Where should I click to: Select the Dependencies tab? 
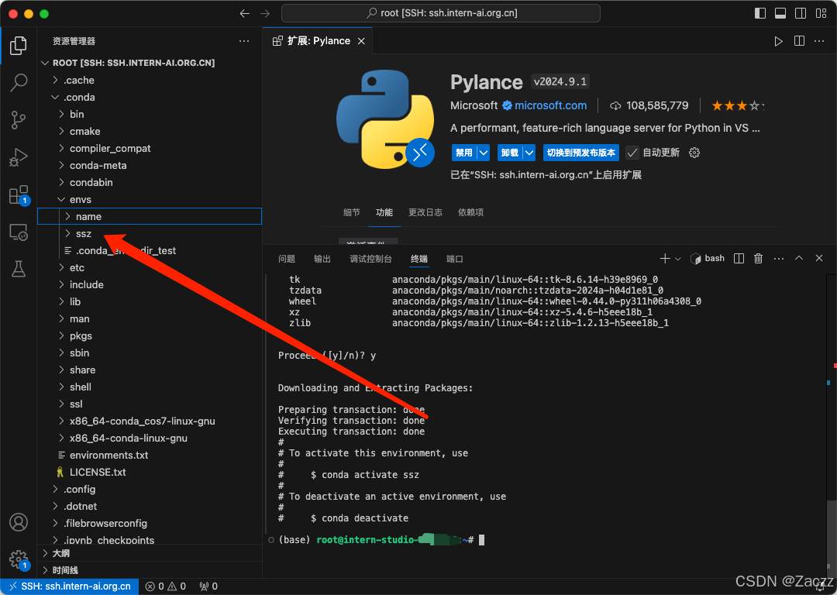tap(471, 212)
